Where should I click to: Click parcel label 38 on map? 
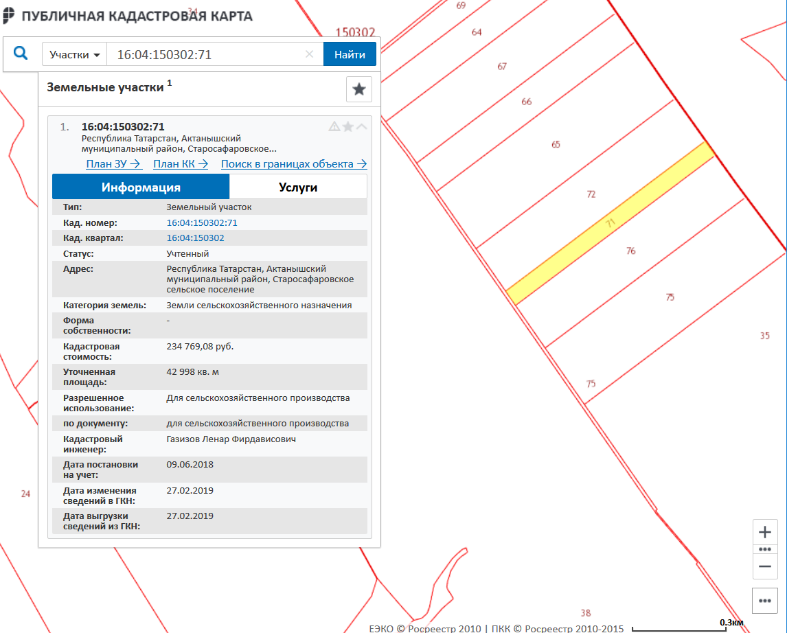coord(586,613)
